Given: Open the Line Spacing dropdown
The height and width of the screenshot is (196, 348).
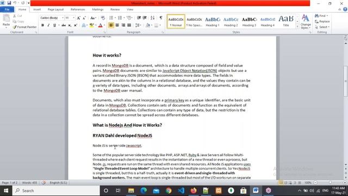Looking at the screenshot, I should [x=138, y=26].
